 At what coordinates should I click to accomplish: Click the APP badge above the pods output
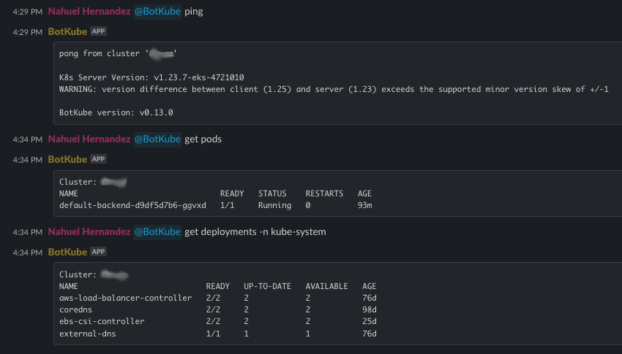pos(98,159)
